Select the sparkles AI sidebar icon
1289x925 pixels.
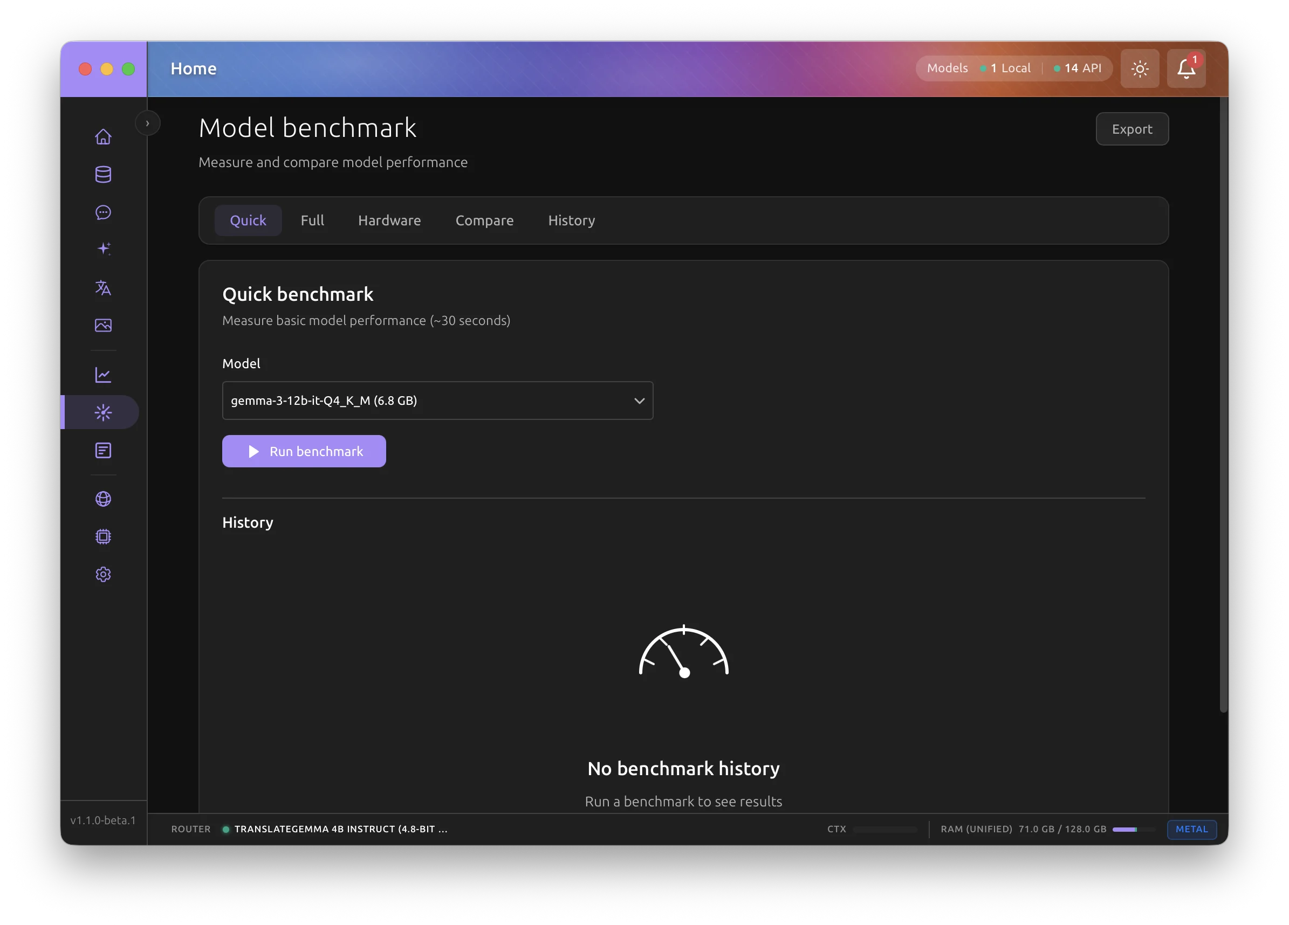click(x=103, y=248)
